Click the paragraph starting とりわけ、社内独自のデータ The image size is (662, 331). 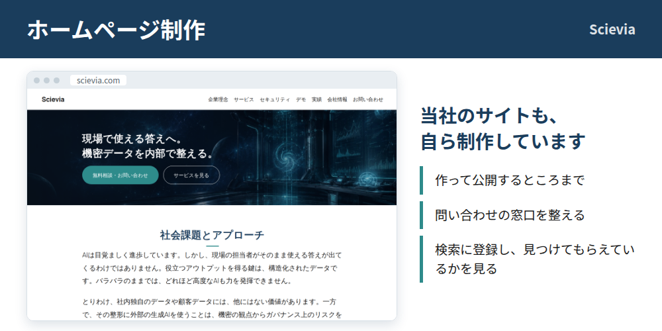pyautogui.click(x=213, y=308)
